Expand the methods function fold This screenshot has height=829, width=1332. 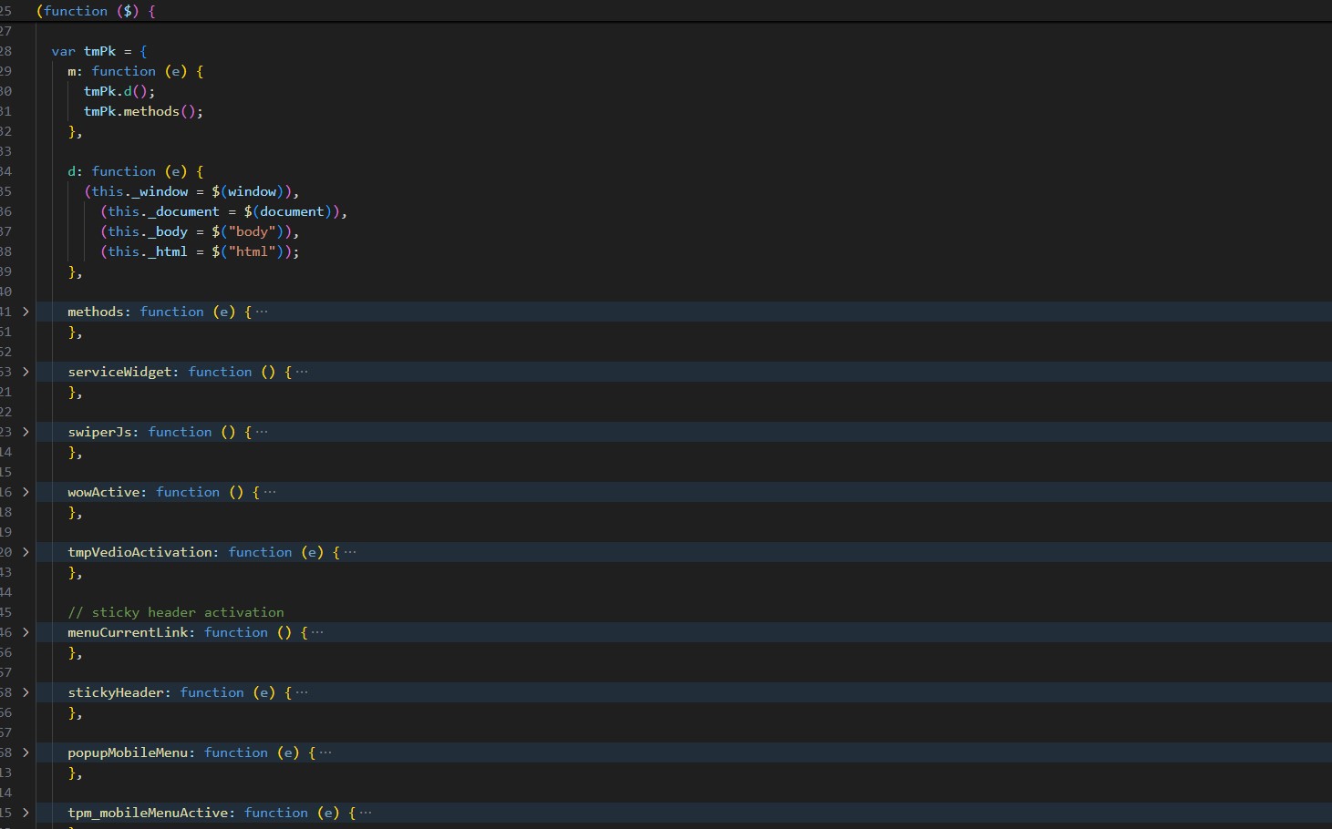point(26,312)
